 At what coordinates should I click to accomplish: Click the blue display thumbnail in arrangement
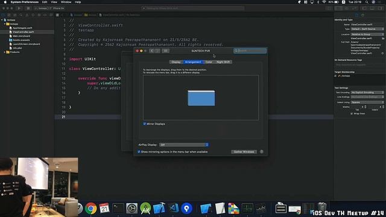[201, 98]
